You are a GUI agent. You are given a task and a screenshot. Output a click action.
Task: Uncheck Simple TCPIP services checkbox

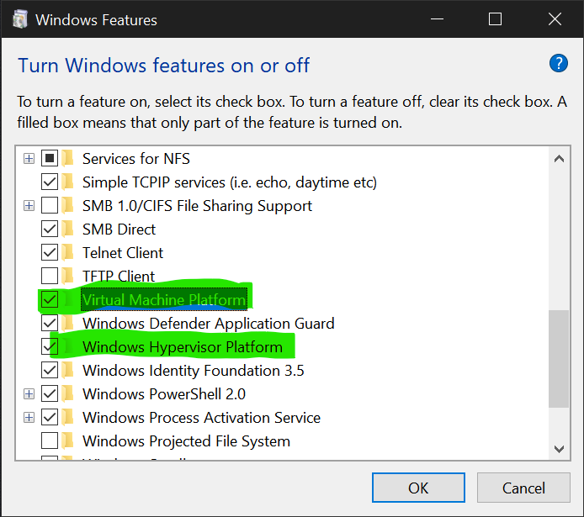point(50,182)
